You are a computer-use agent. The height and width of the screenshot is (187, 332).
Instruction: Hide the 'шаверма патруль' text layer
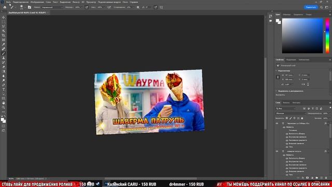pos(277,151)
